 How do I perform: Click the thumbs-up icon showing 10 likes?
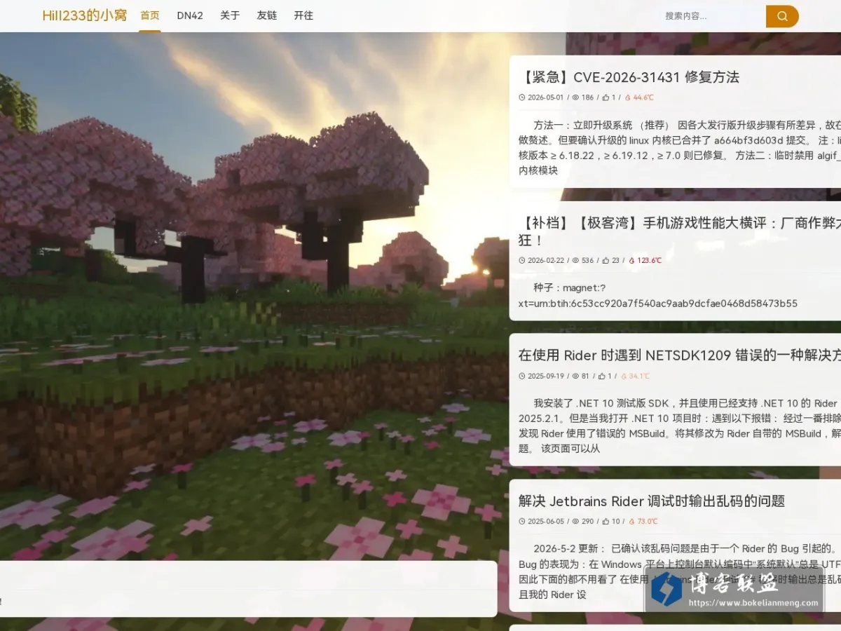(x=606, y=522)
